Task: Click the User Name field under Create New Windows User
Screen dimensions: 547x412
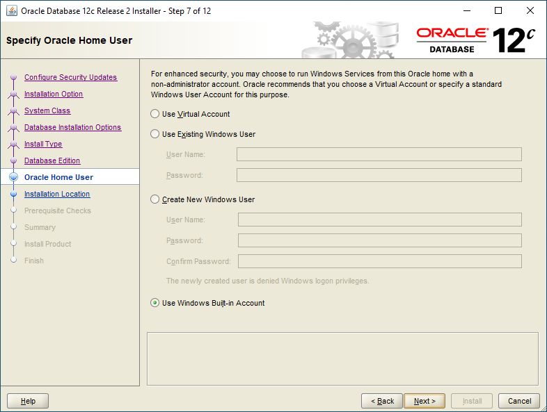Action: pos(380,220)
